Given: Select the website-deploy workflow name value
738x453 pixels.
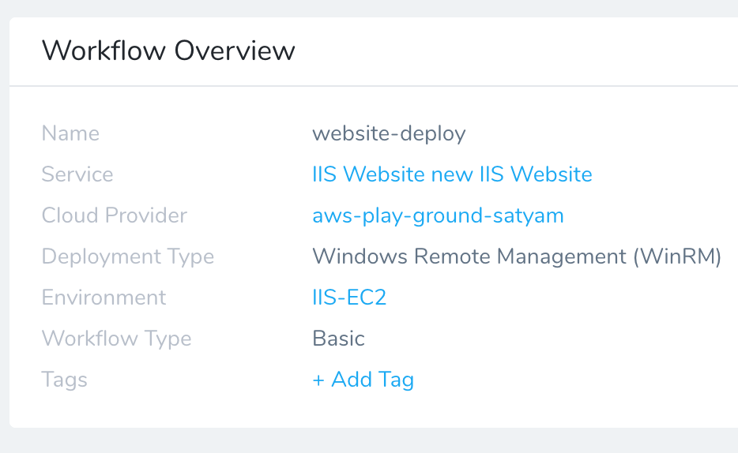Looking at the screenshot, I should (389, 133).
